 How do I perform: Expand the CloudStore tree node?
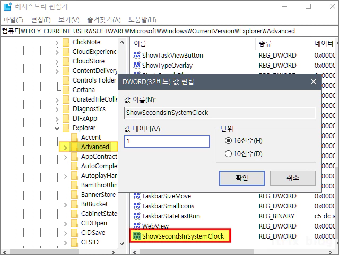(57, 62)
